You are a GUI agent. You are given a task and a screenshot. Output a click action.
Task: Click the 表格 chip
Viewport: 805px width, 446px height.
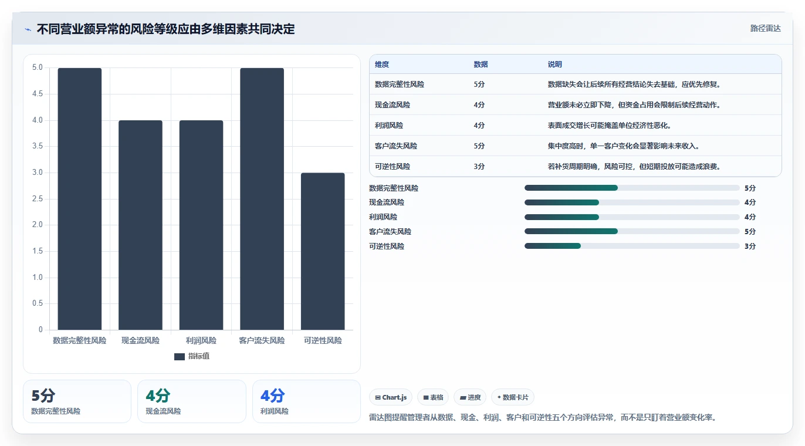pyautogui.click(x=433, y=397)
